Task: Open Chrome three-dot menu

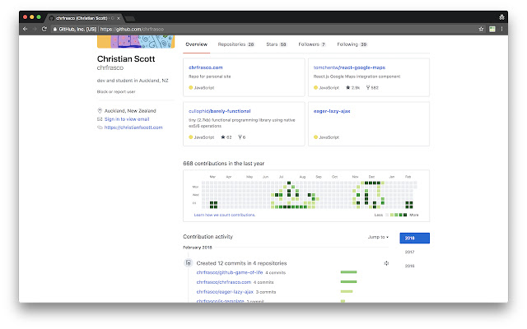Action: [x=501, y=30]
